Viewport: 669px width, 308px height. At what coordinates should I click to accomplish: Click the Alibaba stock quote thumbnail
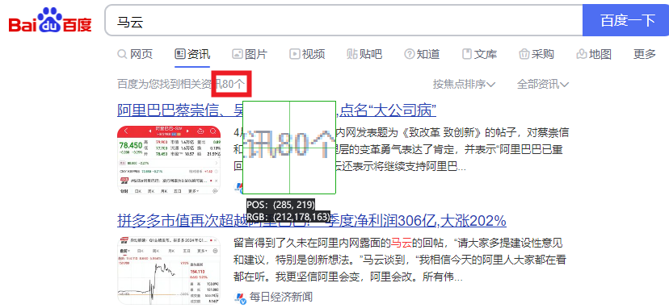pos(170,160)
